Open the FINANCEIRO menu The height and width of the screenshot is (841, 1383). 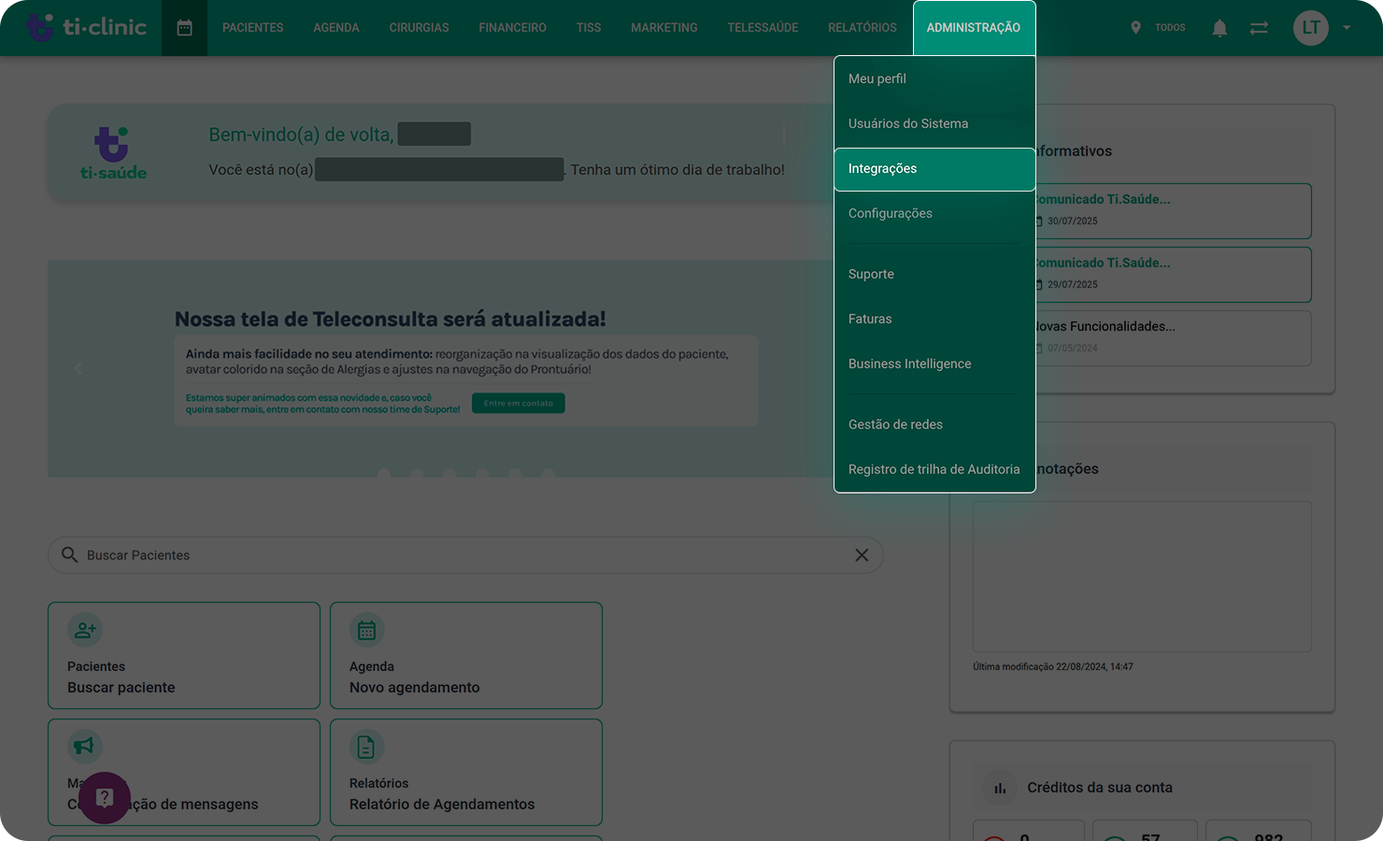click(512, 28)
